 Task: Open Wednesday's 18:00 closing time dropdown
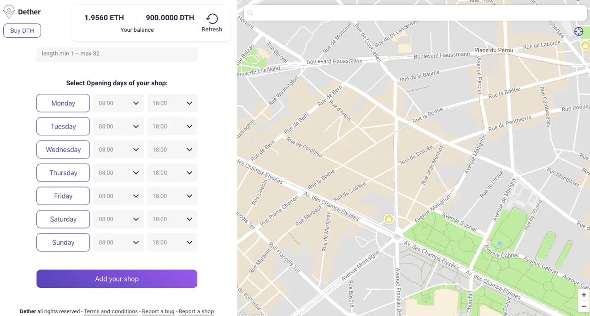coord(172,150)
